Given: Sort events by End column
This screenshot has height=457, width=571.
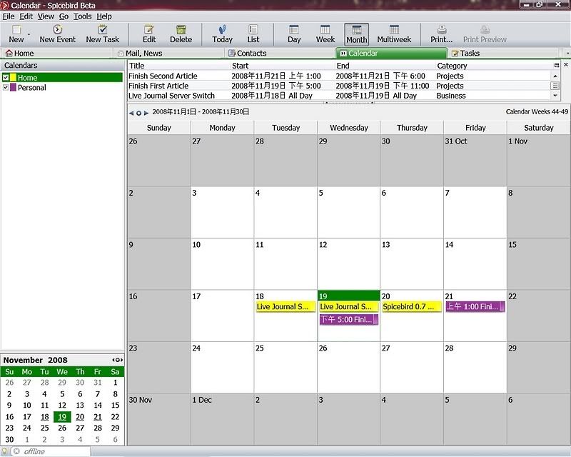Looking at the screenshot, I should tap(385, 66).
